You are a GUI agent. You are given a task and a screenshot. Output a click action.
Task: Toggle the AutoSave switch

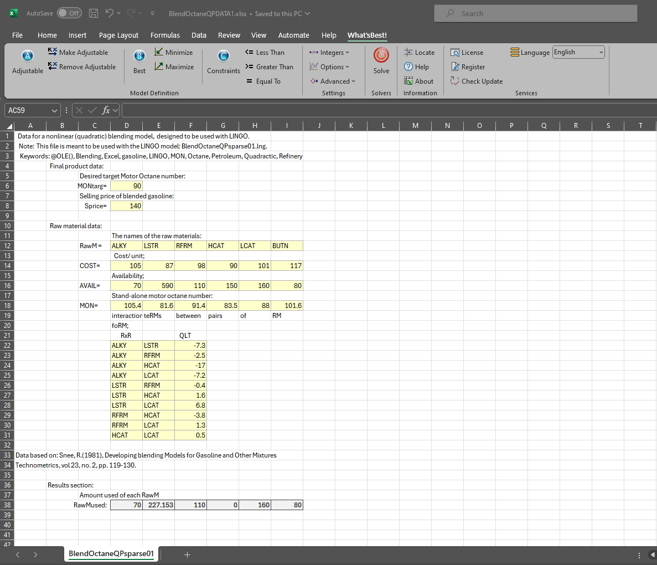[x=69, y=13]
